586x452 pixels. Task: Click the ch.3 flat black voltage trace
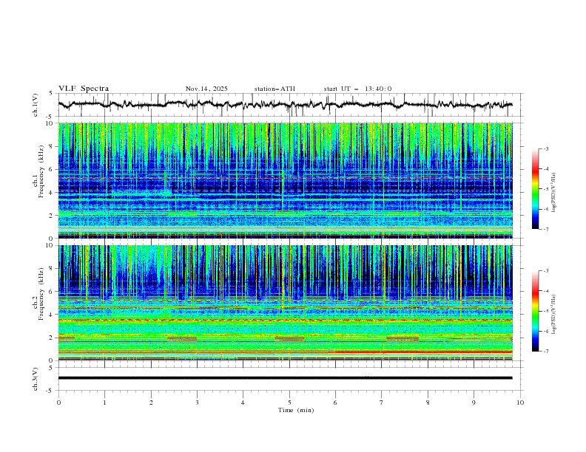click(x=285, y=378)
